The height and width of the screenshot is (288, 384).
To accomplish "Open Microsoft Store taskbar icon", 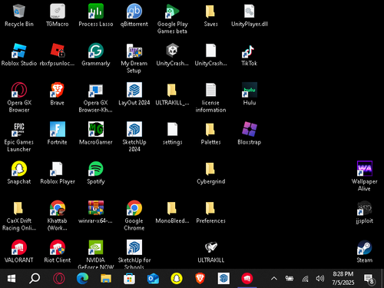I will coord(129,279).
